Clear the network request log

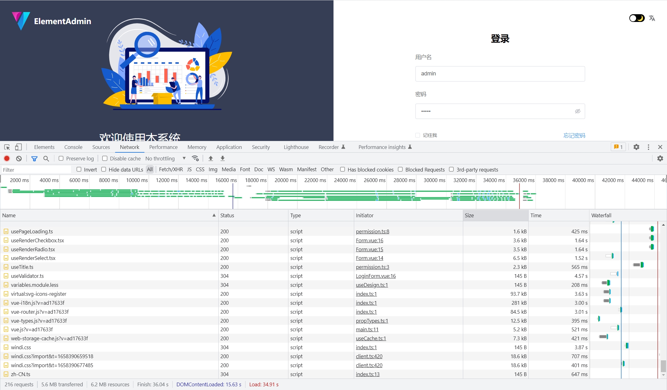coord(19,158)
